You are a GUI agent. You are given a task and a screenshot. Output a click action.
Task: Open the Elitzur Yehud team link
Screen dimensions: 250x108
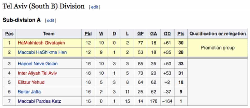click(31, 82)
